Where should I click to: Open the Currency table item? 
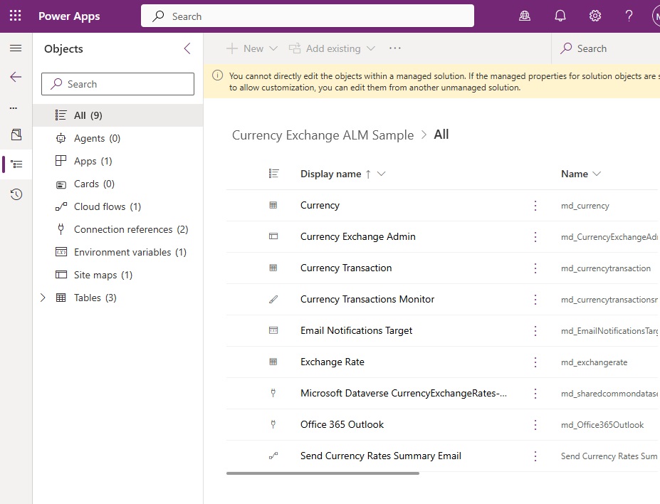(320, 205)
